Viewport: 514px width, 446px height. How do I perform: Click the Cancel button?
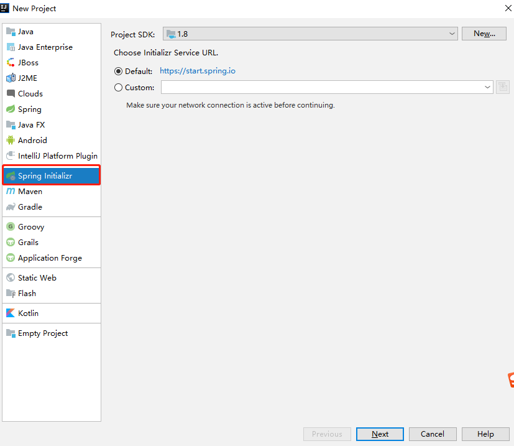coord(433,434)
